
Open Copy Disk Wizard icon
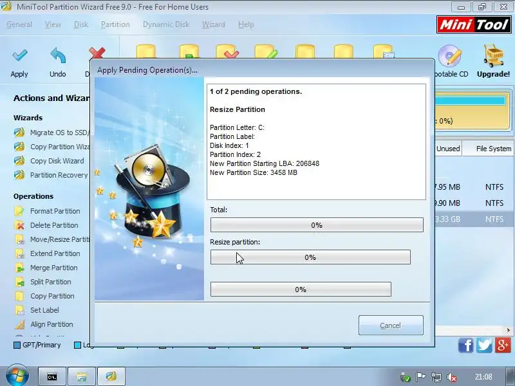(x=19, y=161)
